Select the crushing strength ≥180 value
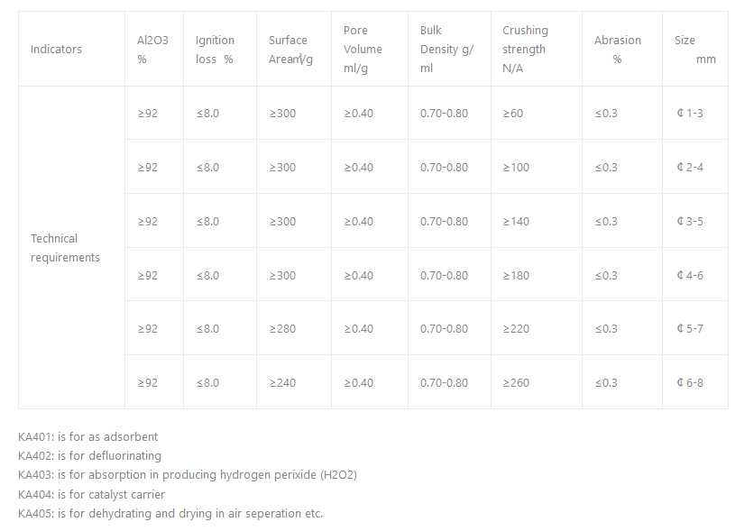This screenshot has width=735, height=531. point(517,275)
